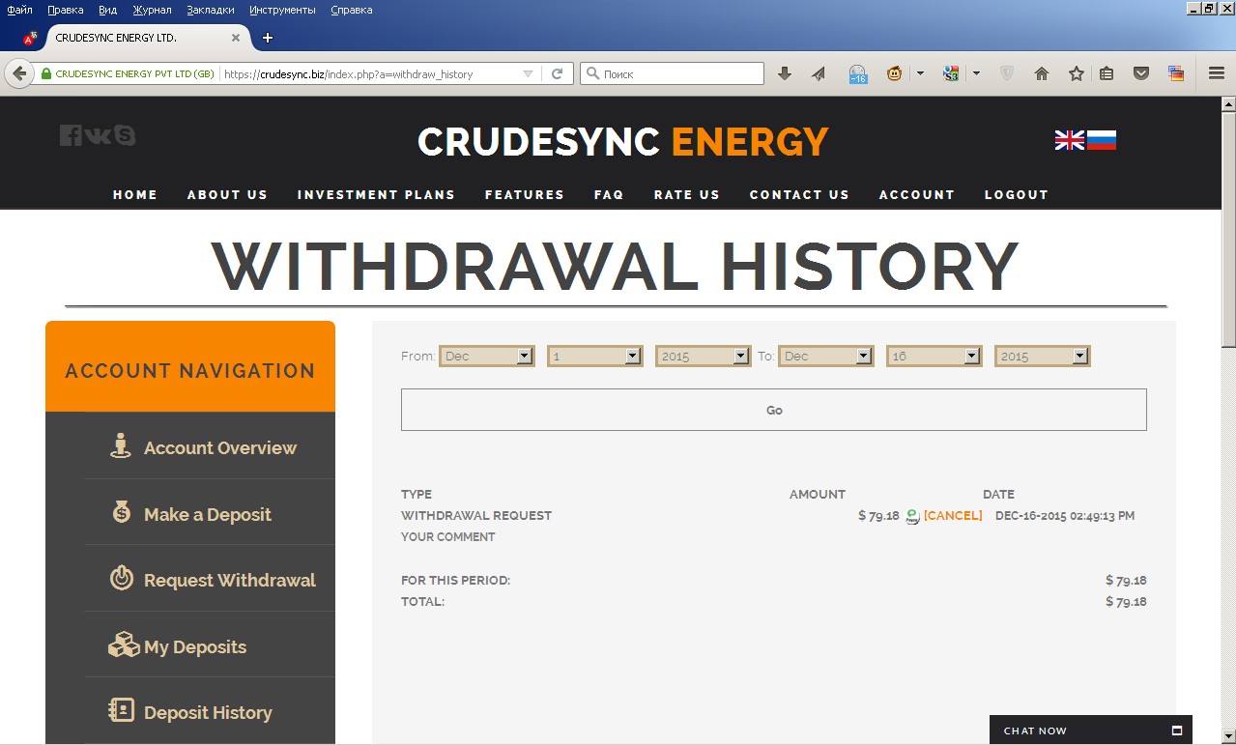Click the address bar URL field
Screen dimensions: 1236x745
[370, 73]
